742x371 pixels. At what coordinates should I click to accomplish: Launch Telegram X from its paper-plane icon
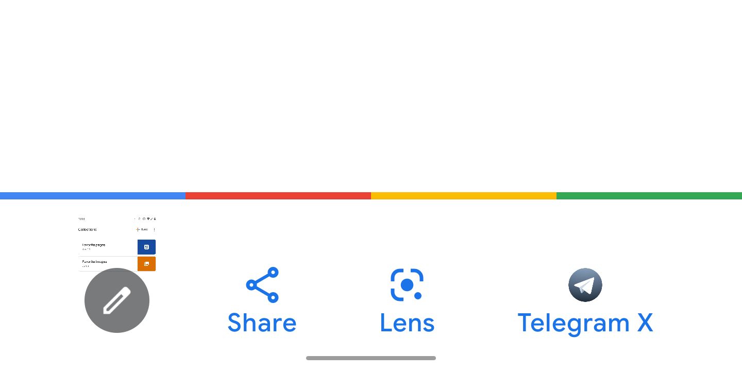coord(585,285)
